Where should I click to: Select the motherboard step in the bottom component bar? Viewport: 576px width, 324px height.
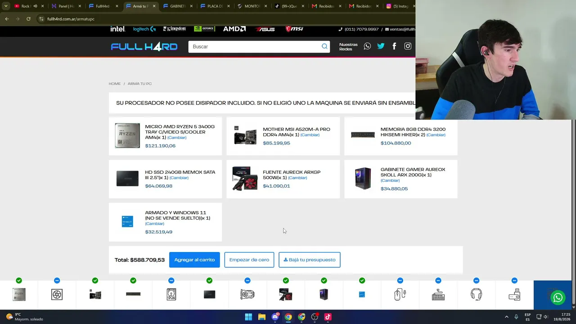coord(95,295)
